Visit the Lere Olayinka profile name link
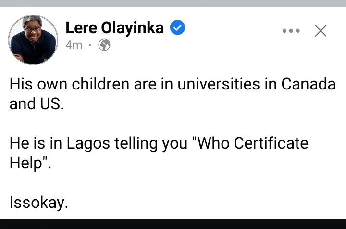Screen dimensions: 346x229 tap(114, 28)
